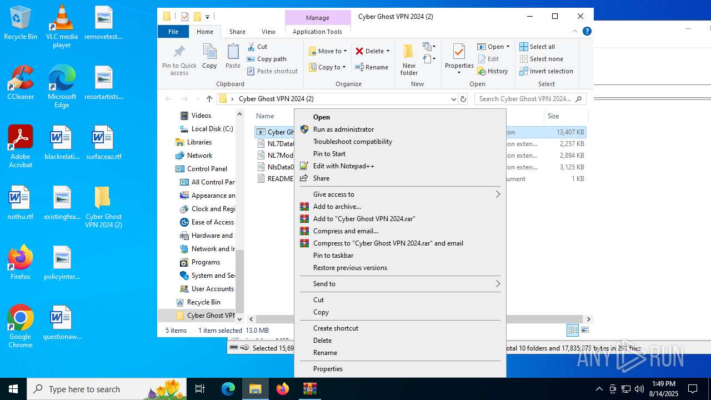
Task: Click the Cut scissors ribbon button
Action: (x=258, y=47)
